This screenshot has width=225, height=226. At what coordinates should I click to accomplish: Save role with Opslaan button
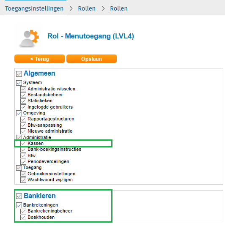(91, 59)
